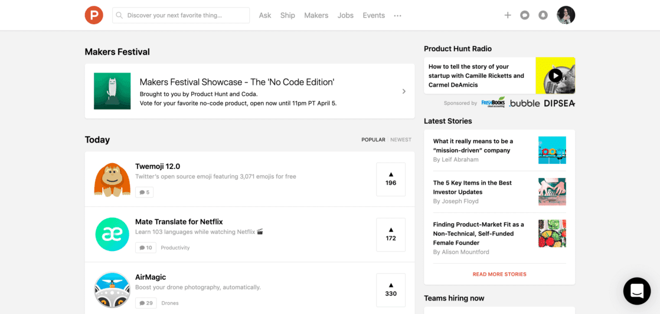Open the Intercom chat launcher
The height and width of the screenshot is (314, 660).
[x=637, y=291]
